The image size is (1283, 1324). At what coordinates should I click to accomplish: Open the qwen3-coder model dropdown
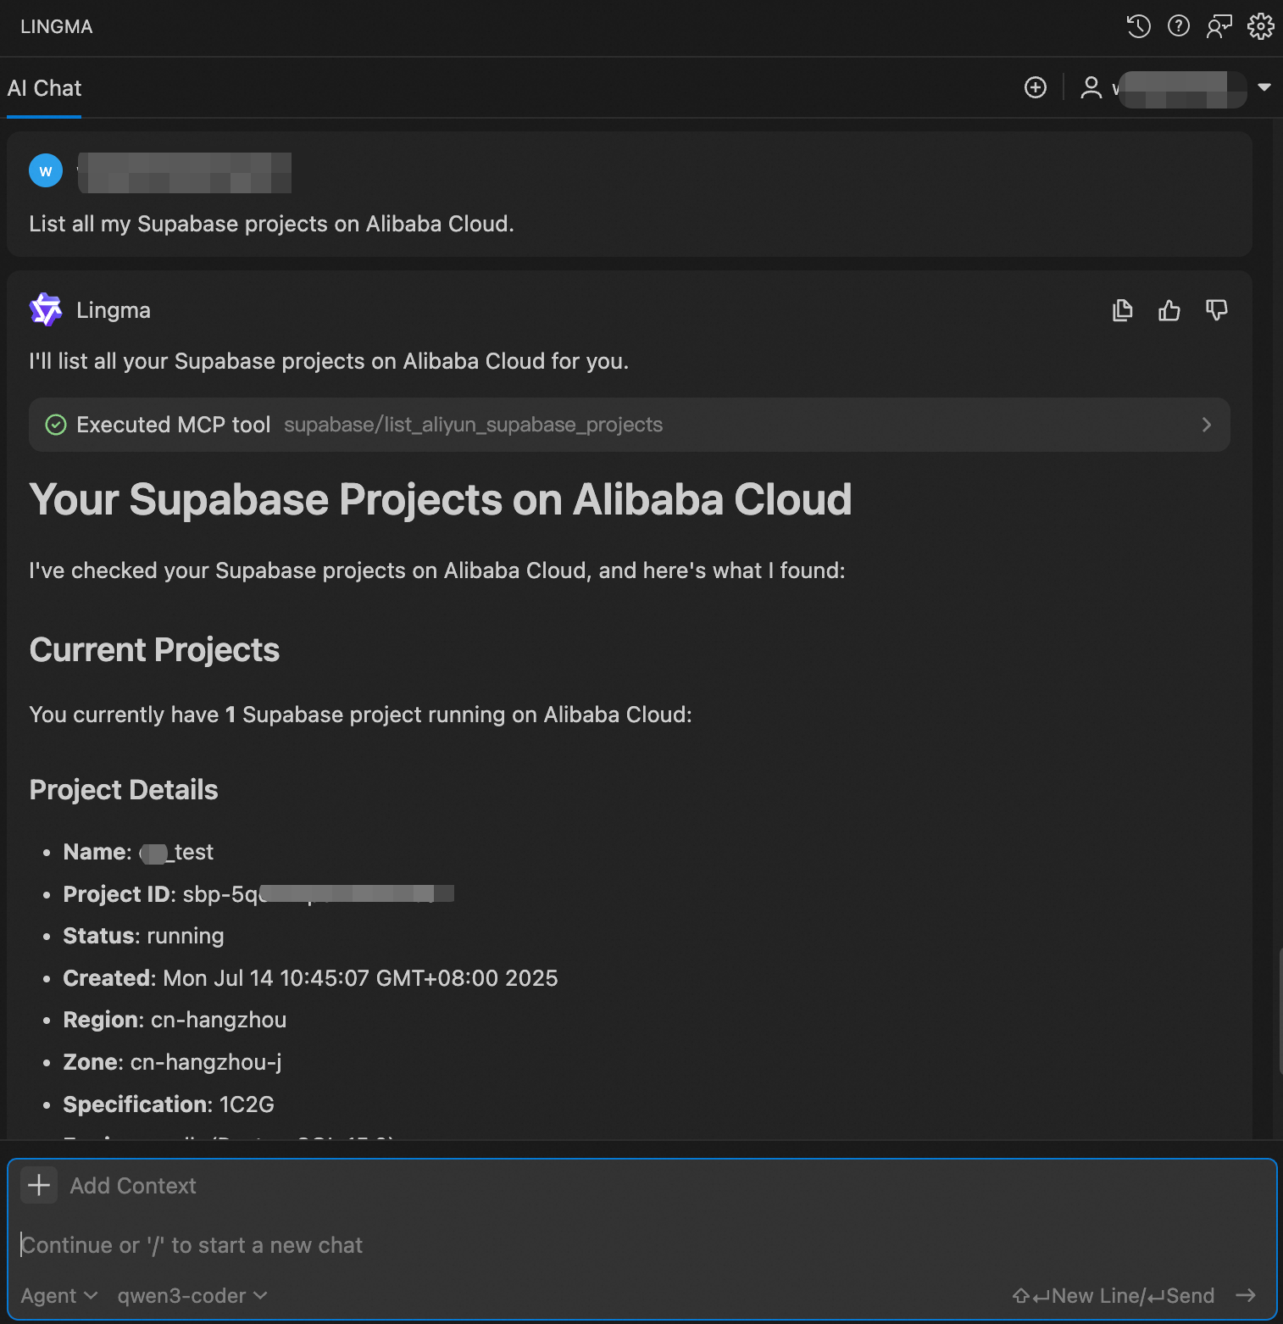click(192, 1295)
